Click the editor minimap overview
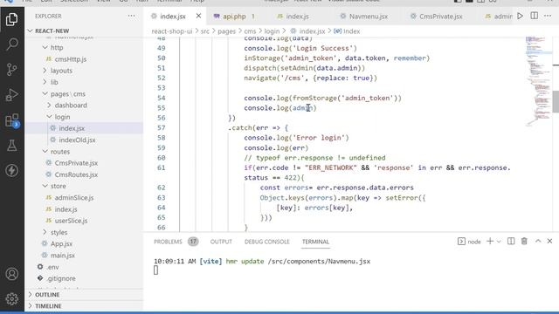The height and width of the screenshot is (314, 559). [x=538, y=81]
